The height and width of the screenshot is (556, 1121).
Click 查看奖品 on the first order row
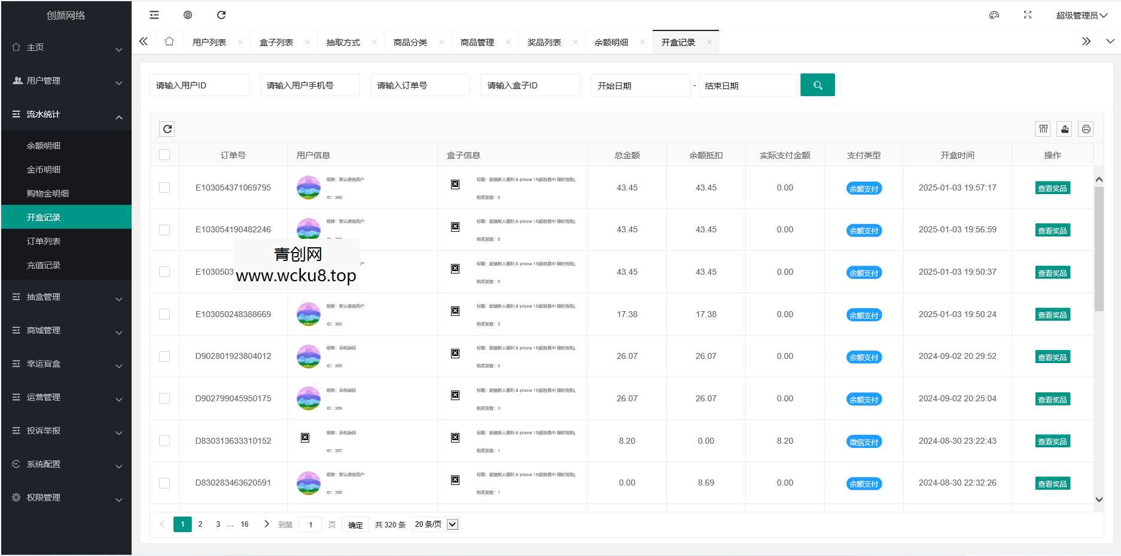(x=1052, y=189)
